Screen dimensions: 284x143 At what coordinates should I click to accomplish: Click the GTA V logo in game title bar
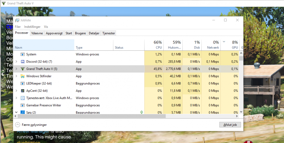click(4, 3)
